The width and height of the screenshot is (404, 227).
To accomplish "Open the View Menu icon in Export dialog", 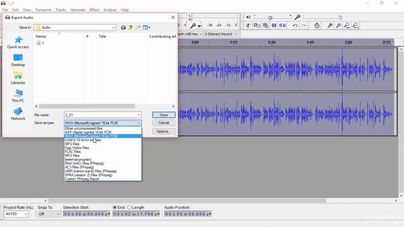I will coord(146,28).
